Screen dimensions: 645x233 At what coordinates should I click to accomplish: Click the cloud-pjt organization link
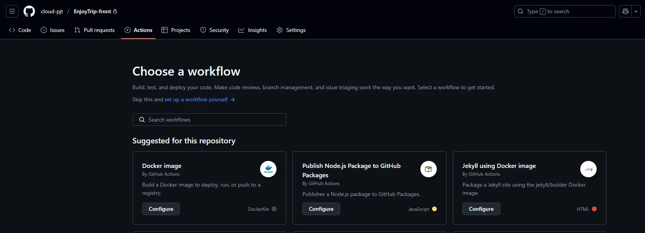[52, 11]
